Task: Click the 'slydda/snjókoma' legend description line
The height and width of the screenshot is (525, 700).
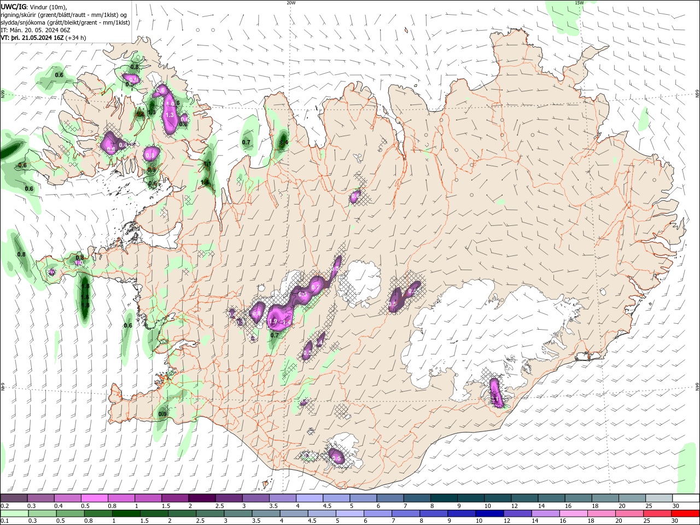Action: pos(65,22)
